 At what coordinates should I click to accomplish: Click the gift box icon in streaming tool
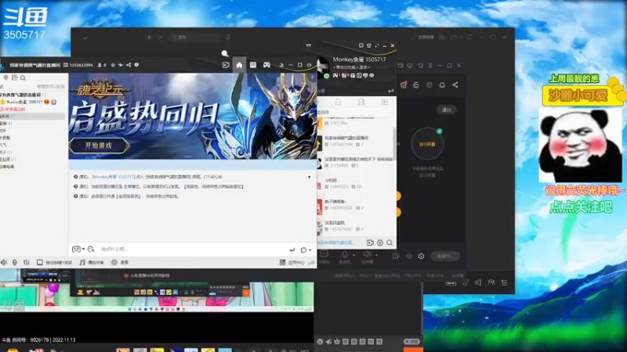(x=404, y=84)
